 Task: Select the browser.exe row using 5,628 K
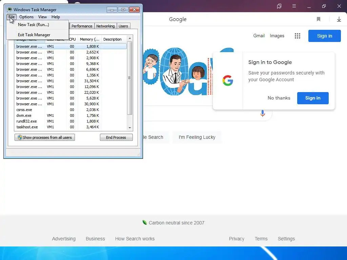point(70,98)
